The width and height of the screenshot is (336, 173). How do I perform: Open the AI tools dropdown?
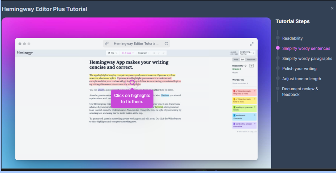[128, 53]
